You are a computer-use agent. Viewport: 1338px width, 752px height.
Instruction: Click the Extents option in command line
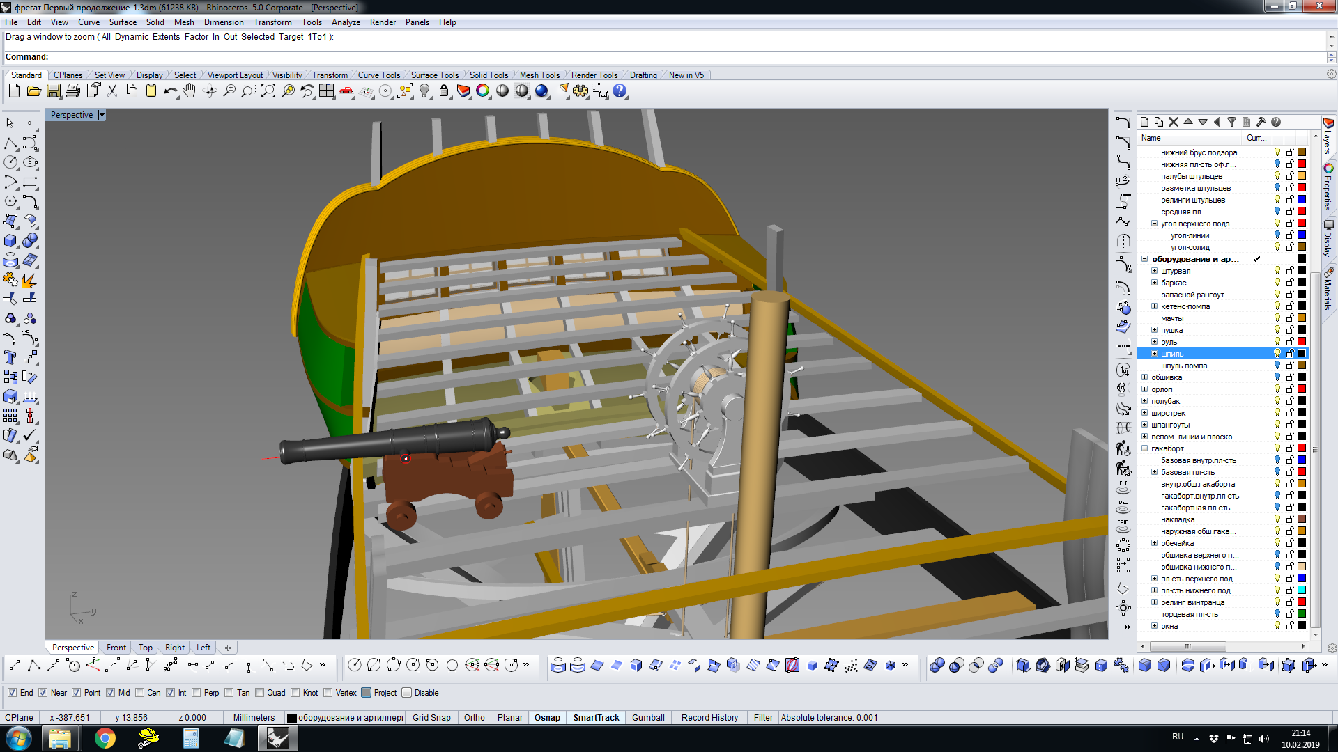coord(166,37)
